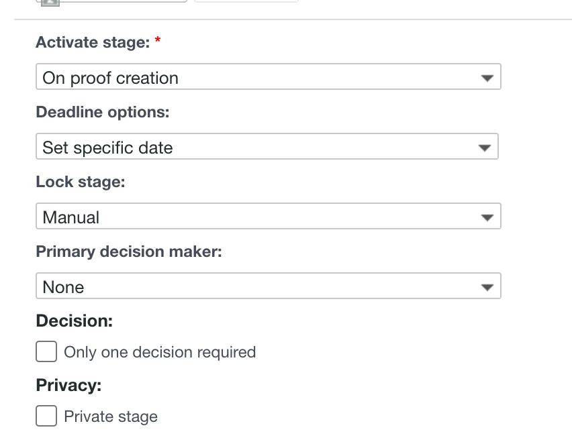Click the Lock stage dropdown arrow
This screenshot has width=572, height=448.
coord(487,217)
